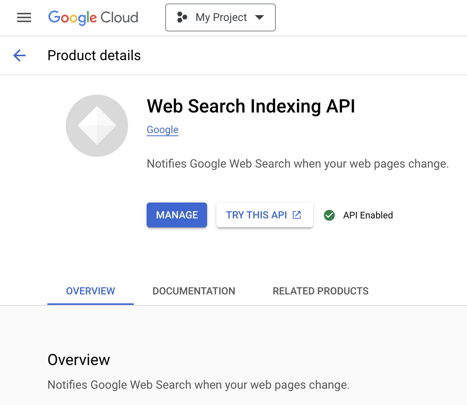Click the MANAGE button
Viewport: 467px width, 405px height.
[x=176, y=215]
